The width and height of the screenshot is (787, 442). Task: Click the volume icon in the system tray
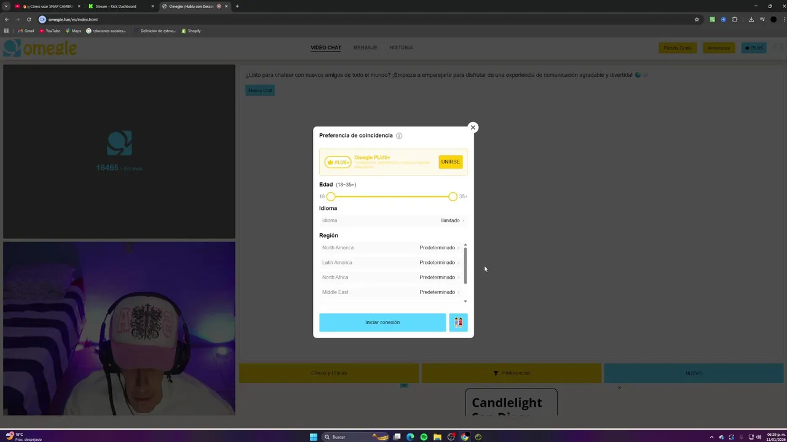758,437
